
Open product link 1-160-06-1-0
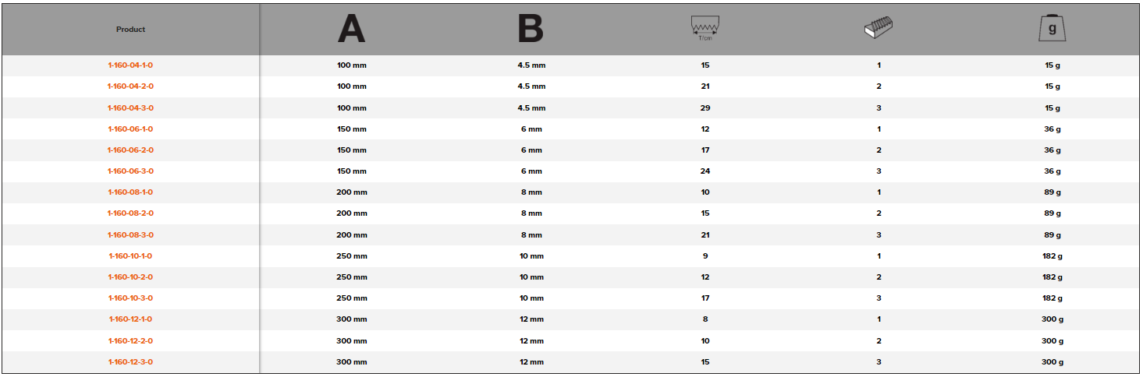[x=130, y=129]
